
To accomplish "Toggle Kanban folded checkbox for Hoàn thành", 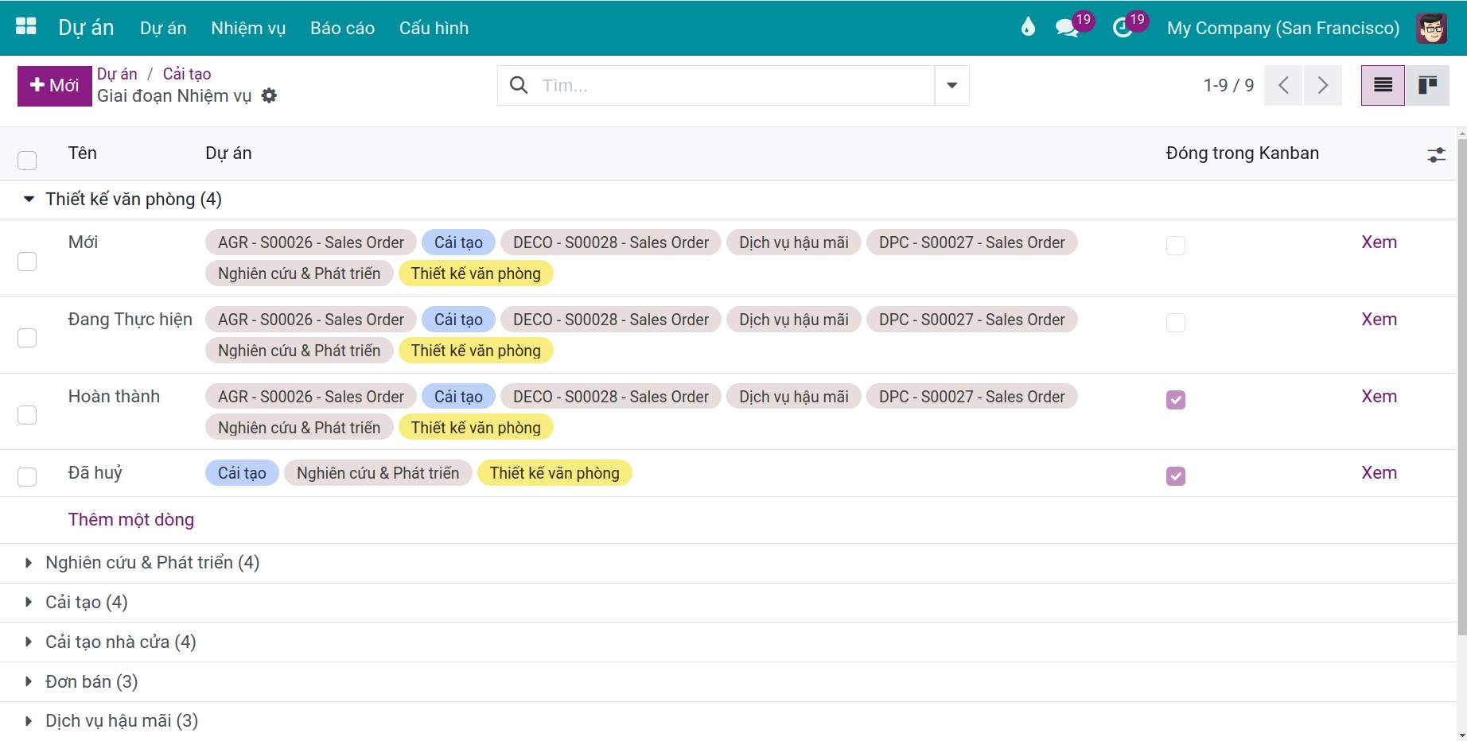I will [1176, 399].
